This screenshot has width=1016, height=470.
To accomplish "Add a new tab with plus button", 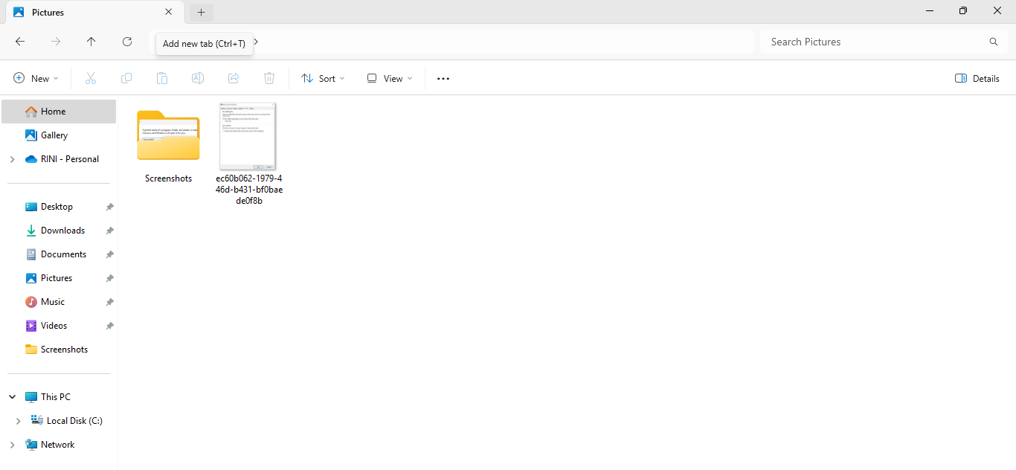I will click(x=201, y=12).
